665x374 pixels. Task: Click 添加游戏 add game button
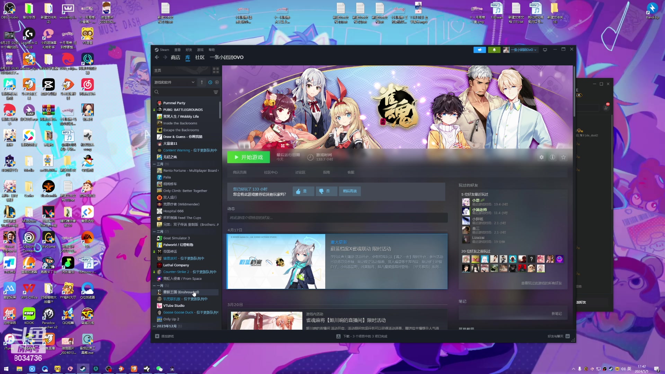click(x=165, y=336)
